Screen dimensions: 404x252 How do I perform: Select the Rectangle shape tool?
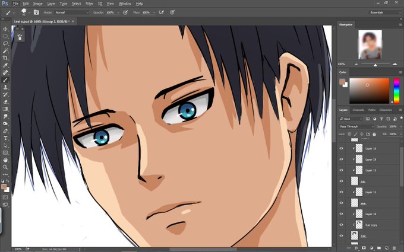[x=5, y=153]
